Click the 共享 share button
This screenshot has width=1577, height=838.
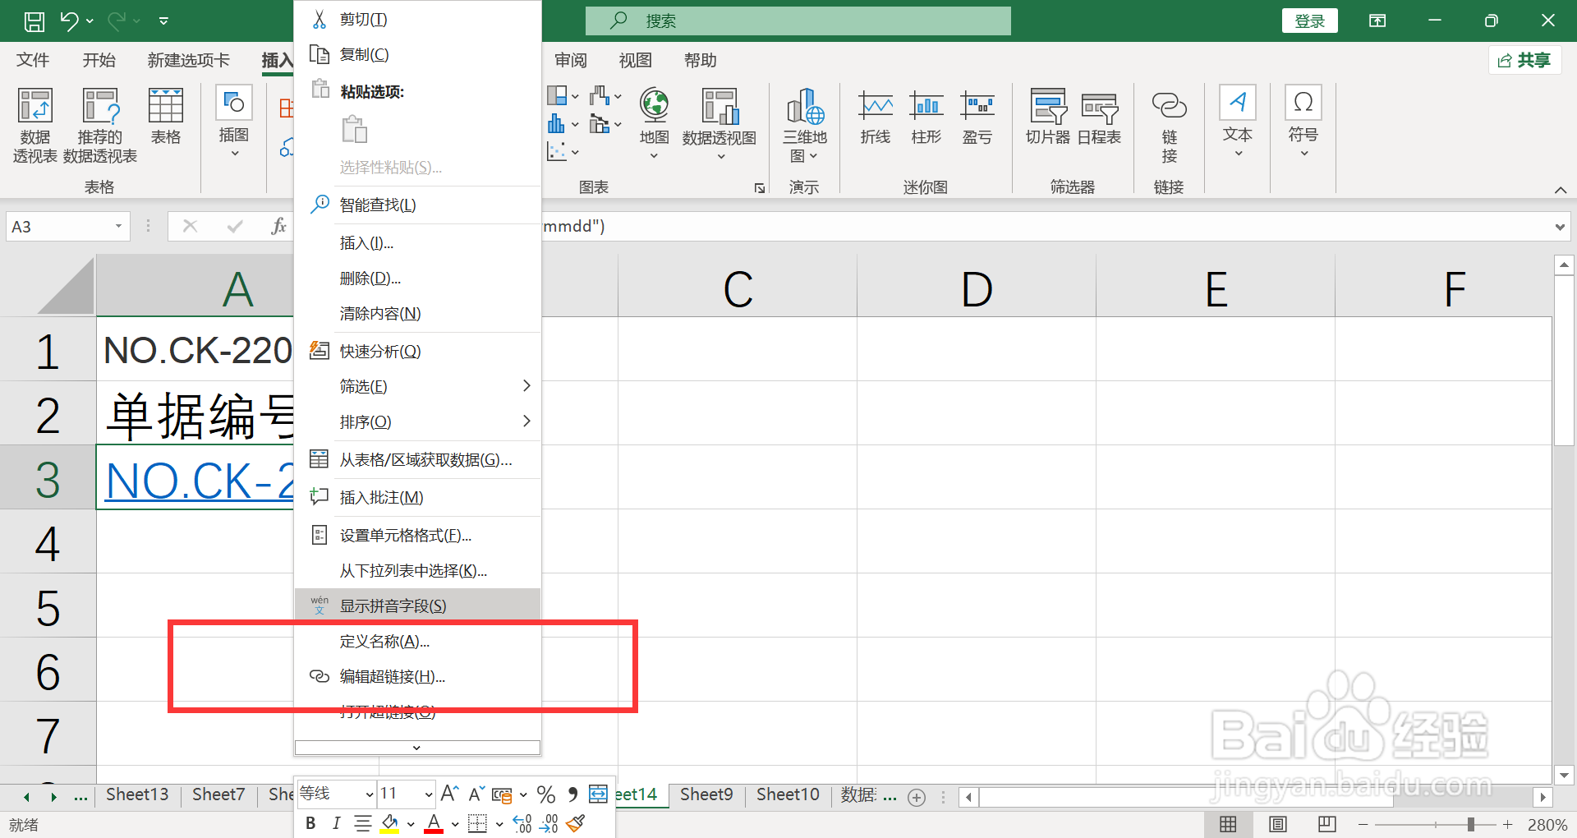coord(1524,59)
